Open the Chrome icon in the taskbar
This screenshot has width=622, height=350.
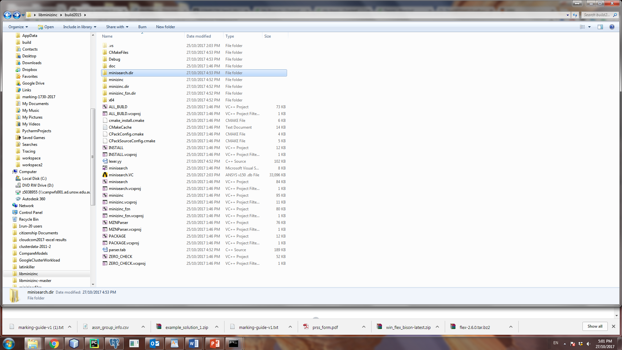[x=54, y=344]
